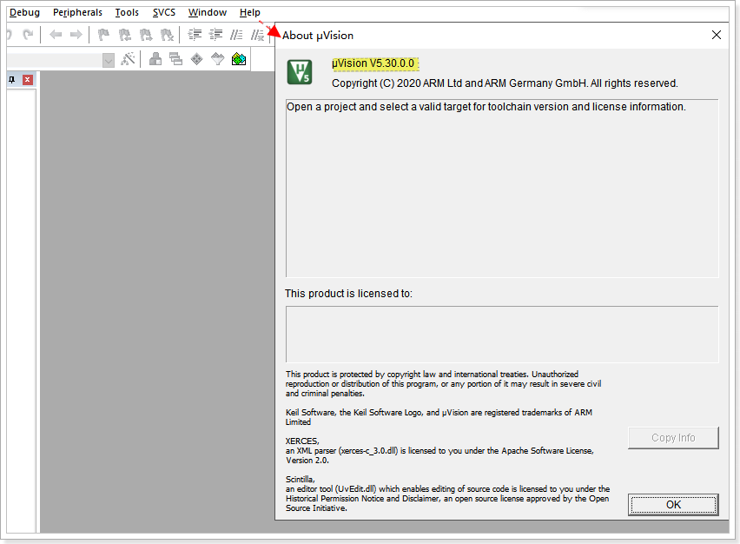
Task: Open the Window menu
Action: 208,12
